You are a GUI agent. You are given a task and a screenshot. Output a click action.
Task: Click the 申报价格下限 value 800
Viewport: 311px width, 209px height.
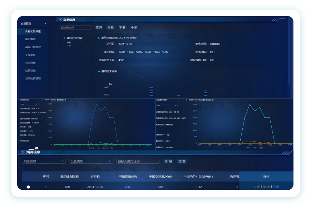(212, 60)
